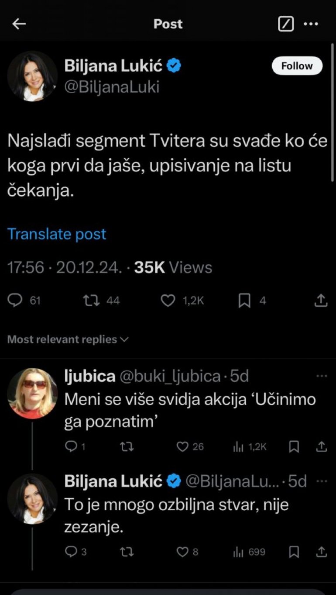The image size is (336, 595).
Task: Bookmark the main post with 4 bookmarks
Action: coord(244,300)
